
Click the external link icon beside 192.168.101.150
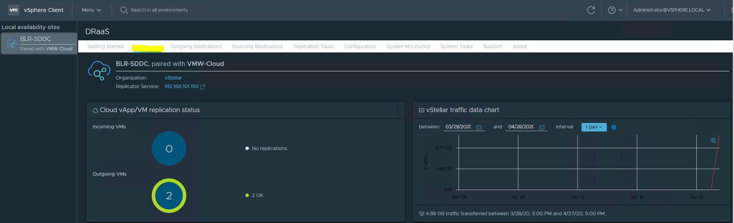click(203, 87)
